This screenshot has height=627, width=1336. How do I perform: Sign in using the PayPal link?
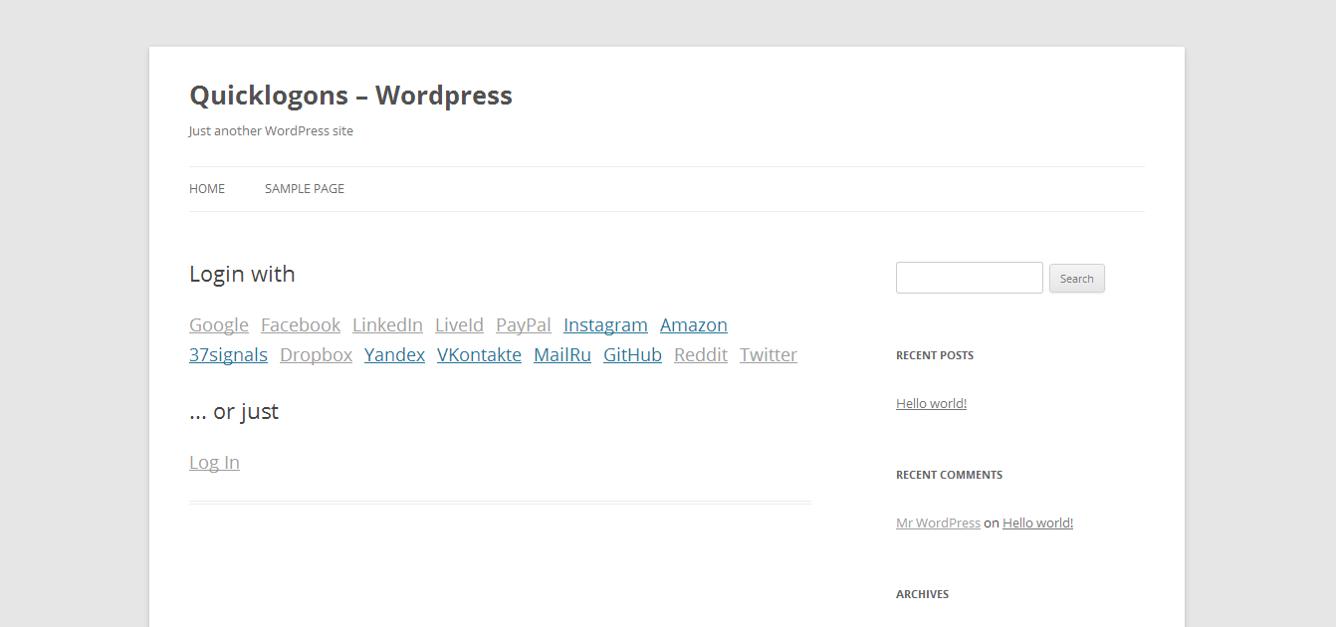524,325
